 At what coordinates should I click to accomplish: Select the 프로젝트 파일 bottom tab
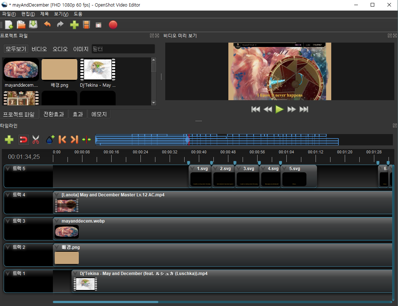19,114
